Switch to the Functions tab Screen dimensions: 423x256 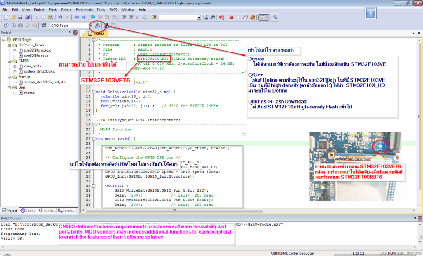[47, 211]
